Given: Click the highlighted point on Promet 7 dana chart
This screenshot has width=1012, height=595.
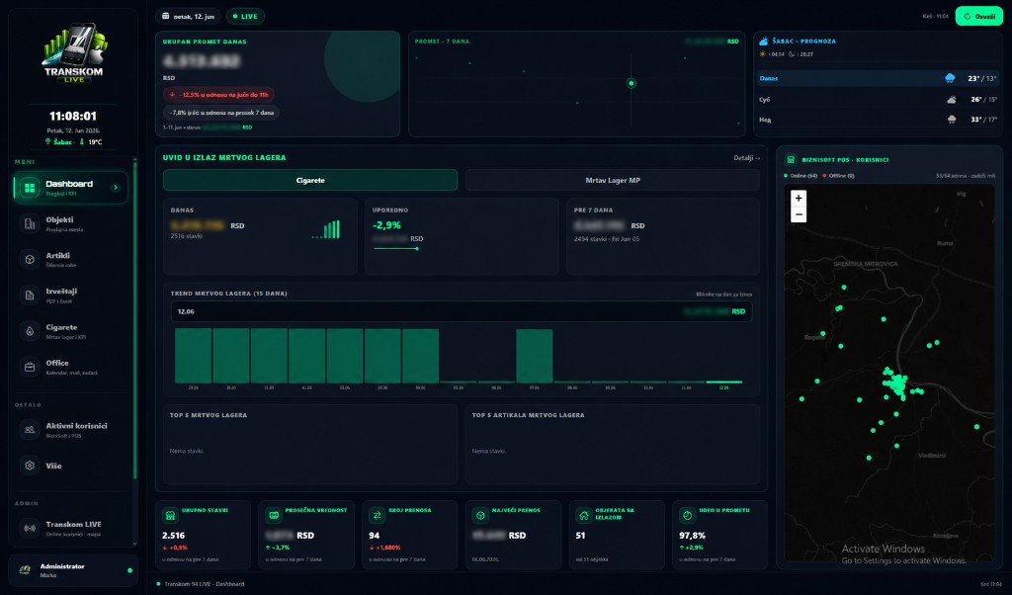Looking at the screenshot, I should click(x=632, y=83).
